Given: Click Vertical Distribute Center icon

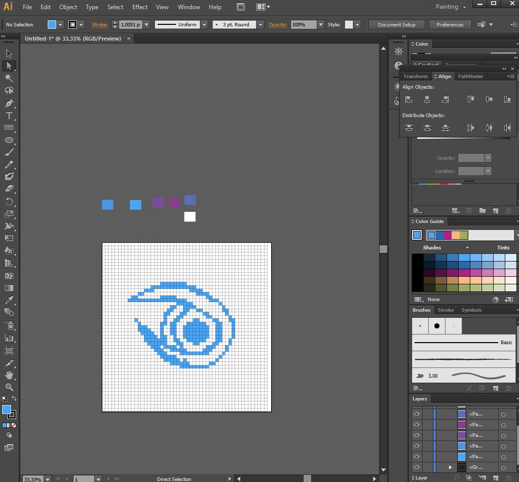Looking at the screenshot, I should click(427, 128).
